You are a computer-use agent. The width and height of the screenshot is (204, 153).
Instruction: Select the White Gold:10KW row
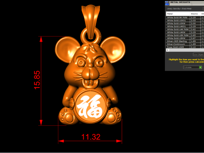(x=185, y=23)
